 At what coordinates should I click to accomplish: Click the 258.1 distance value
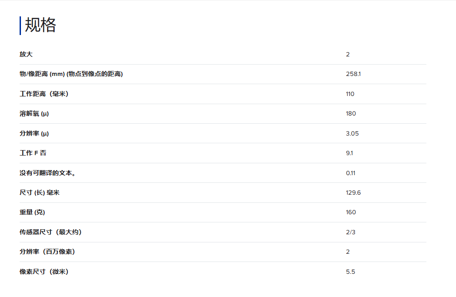pyautogui.click(x=353, y=74)
